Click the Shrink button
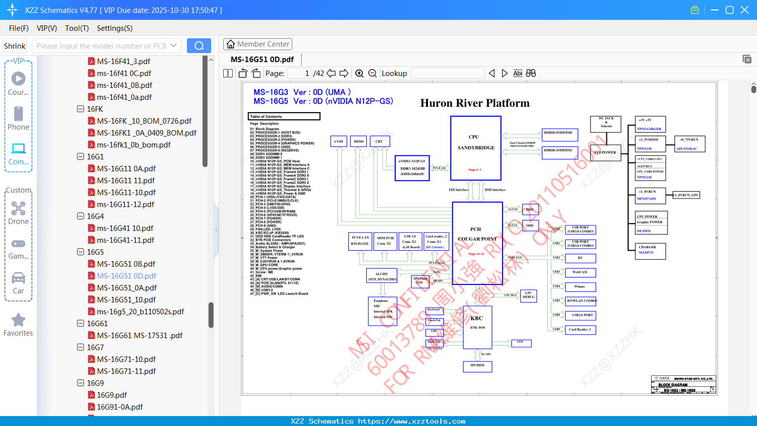 point(15,46)
